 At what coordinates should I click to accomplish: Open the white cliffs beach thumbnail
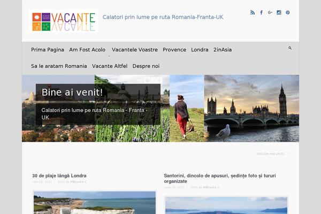point(95,203)
